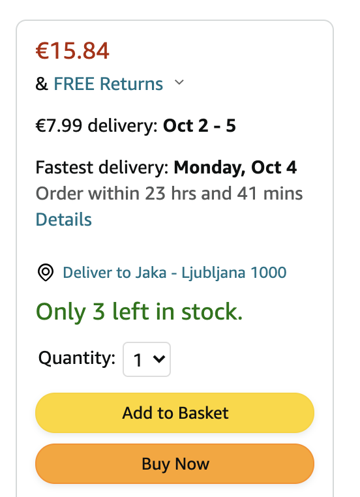Click the Ljubljana 1000 postcode text

point(234,273)
